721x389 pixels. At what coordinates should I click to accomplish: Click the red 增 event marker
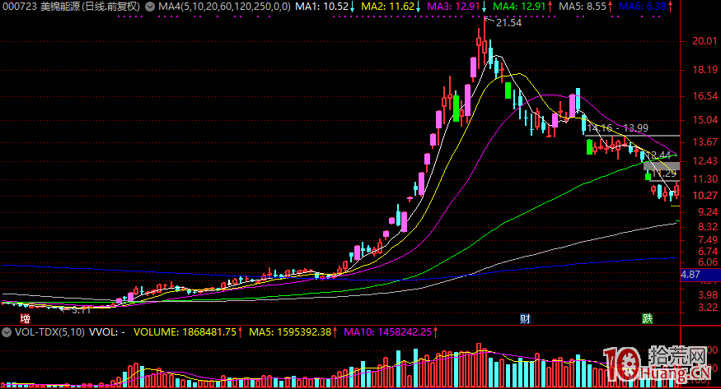click(x=26, y=319)
